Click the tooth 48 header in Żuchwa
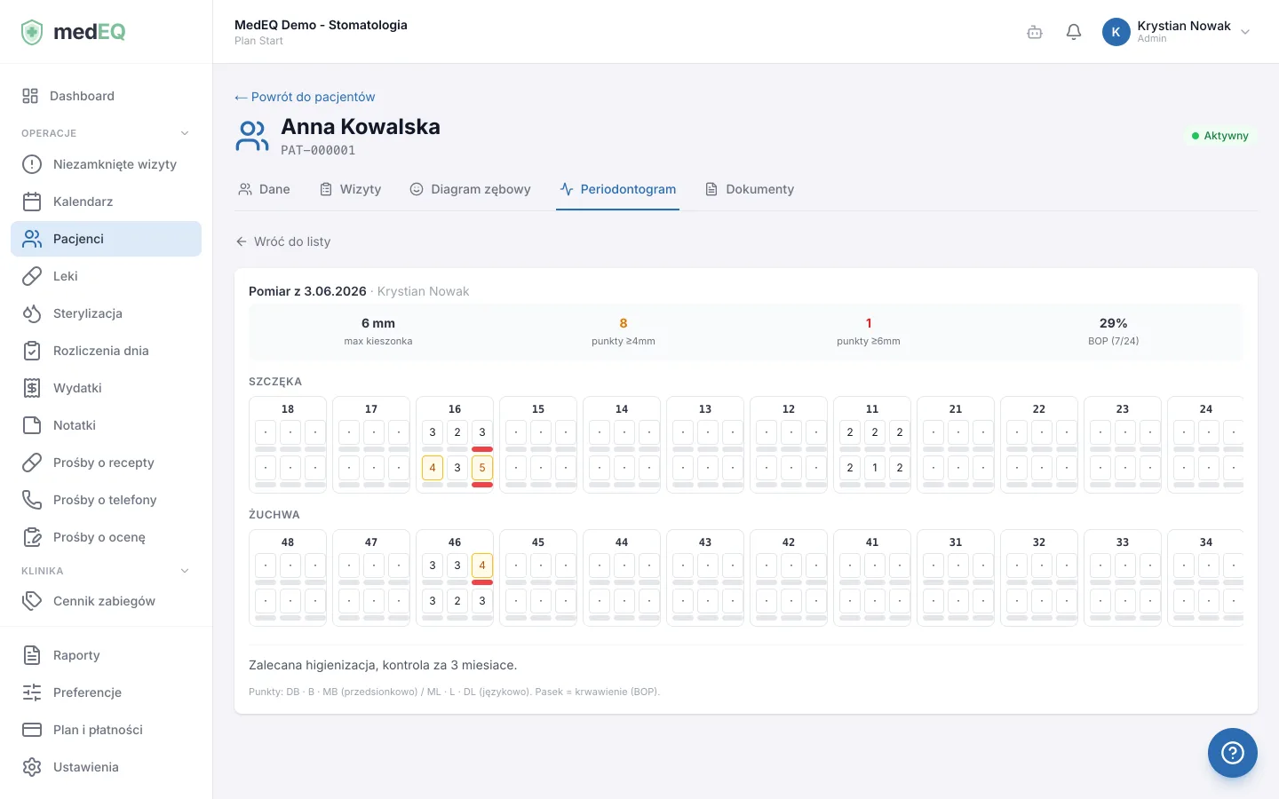Image resolution: width=1279 pixels, height=799 pixels. pyautogui.click(x=288, y=542)
